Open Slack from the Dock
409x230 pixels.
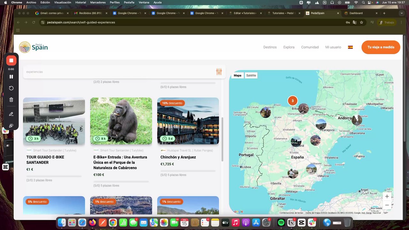pos(312,222)
